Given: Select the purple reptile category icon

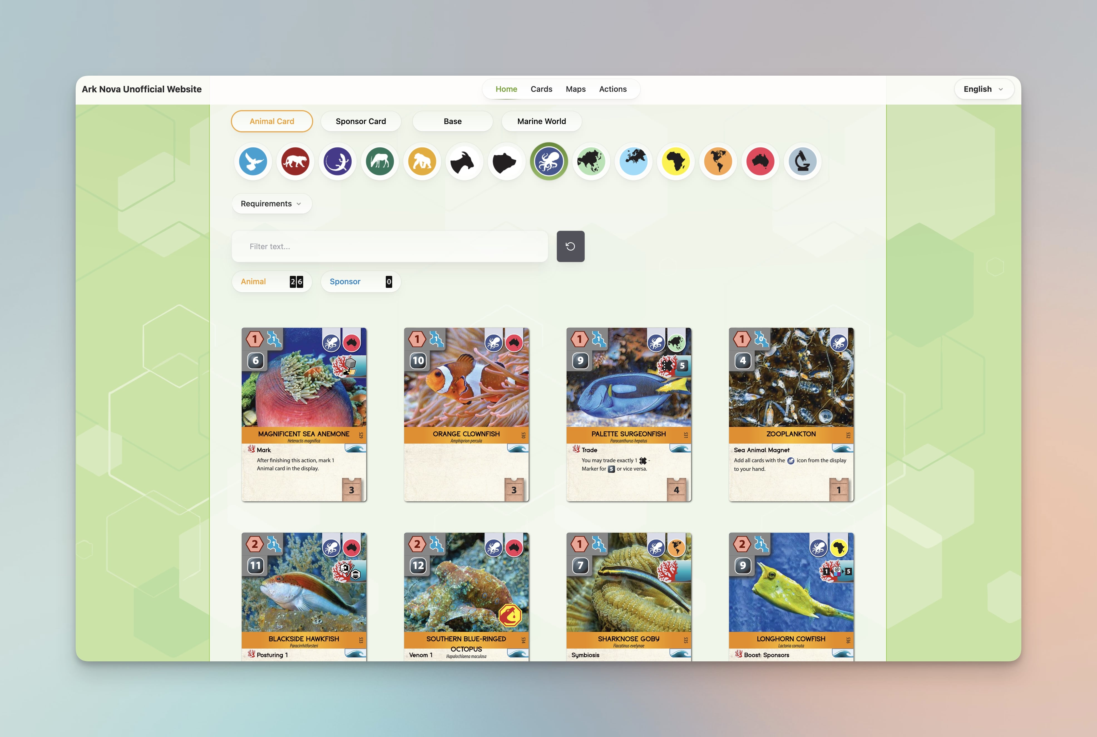Looking at the screenshot, I should tap(337, 161).
